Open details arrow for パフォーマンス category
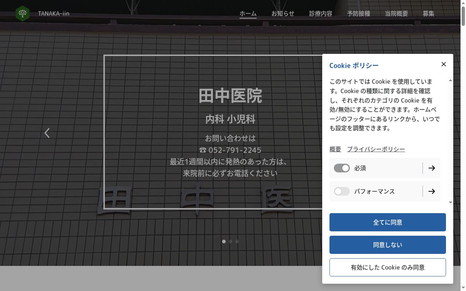The height and width of the screenshot is (291, 466). 432,191
